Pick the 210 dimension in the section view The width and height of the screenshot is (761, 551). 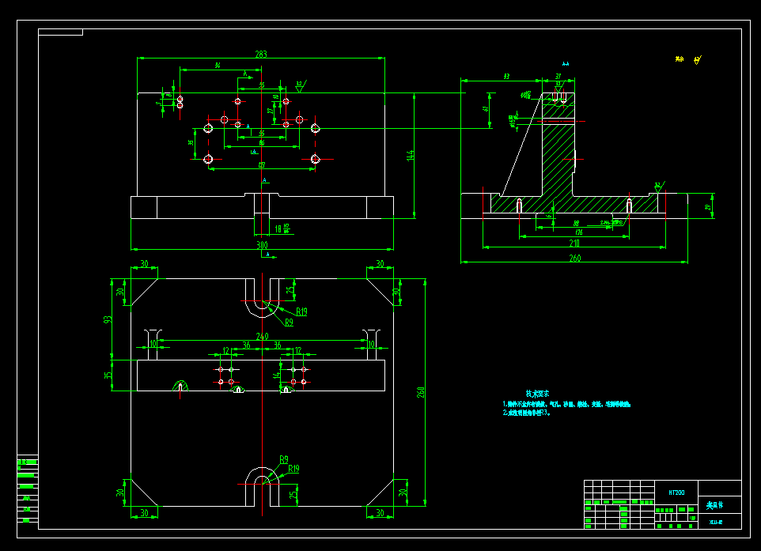pos(574,243)
